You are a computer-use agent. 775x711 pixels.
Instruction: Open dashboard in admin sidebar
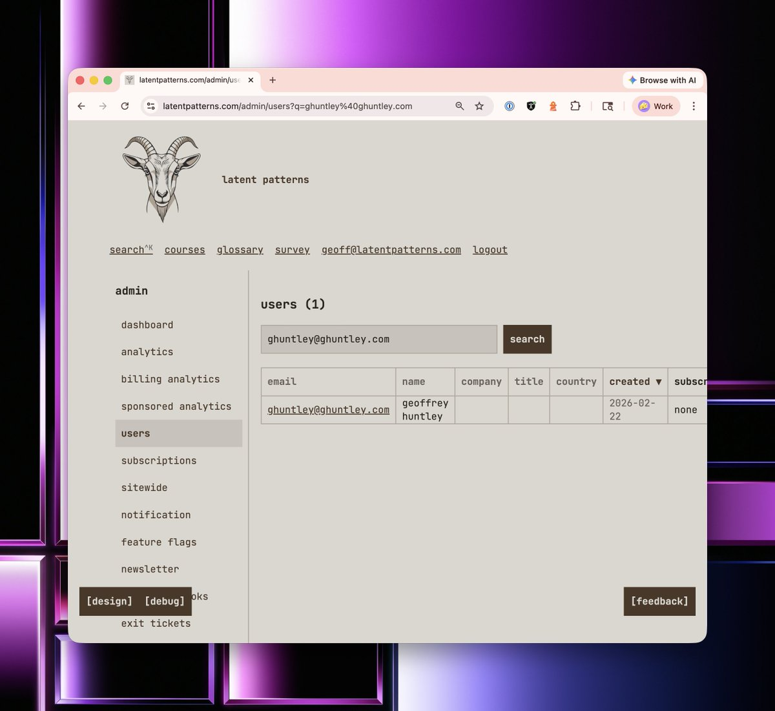tap(178, 325)
